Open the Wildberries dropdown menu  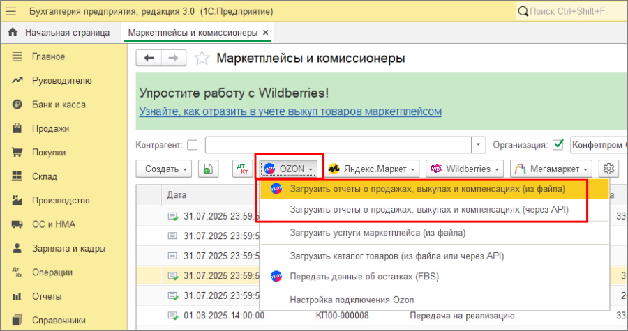point(464,169)
